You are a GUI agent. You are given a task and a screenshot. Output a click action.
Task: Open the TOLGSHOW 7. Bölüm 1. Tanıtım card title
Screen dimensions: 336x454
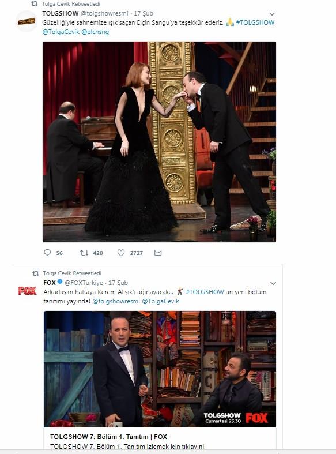[x=108, y=437]
